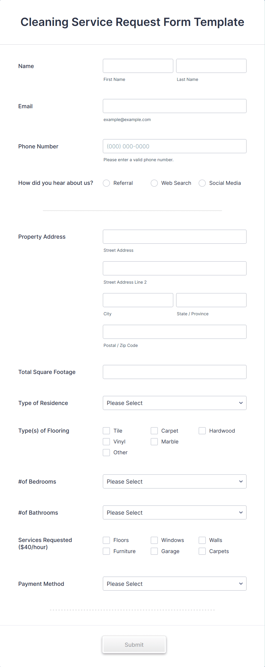Enable the Marble flooring option

[x=154, y=441]
